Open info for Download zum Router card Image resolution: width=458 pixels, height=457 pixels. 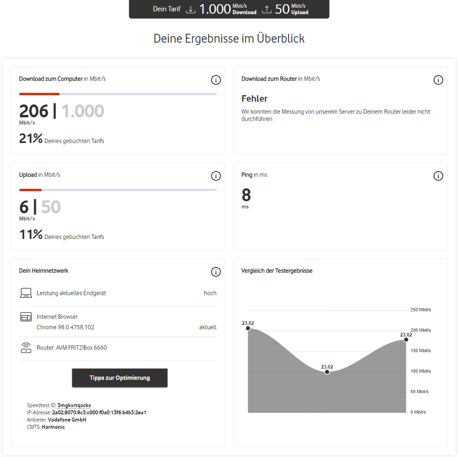(x=438, y=80)
